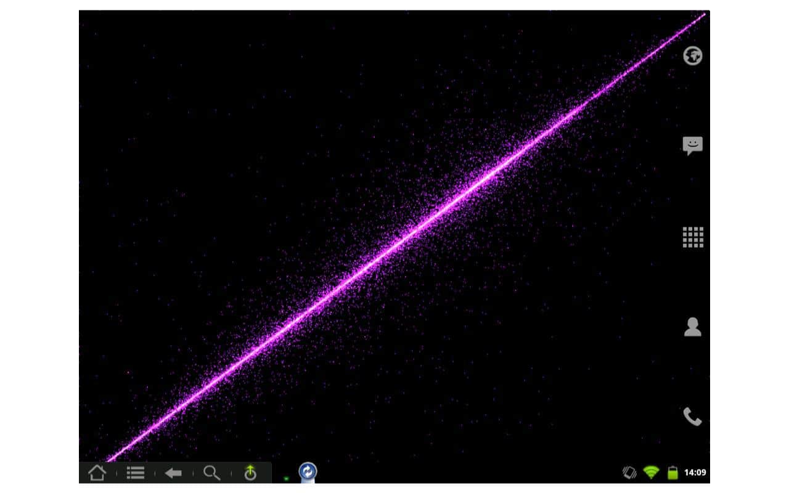Open the app drawer grid
The image size is (789, 493).
coord(693,237)
